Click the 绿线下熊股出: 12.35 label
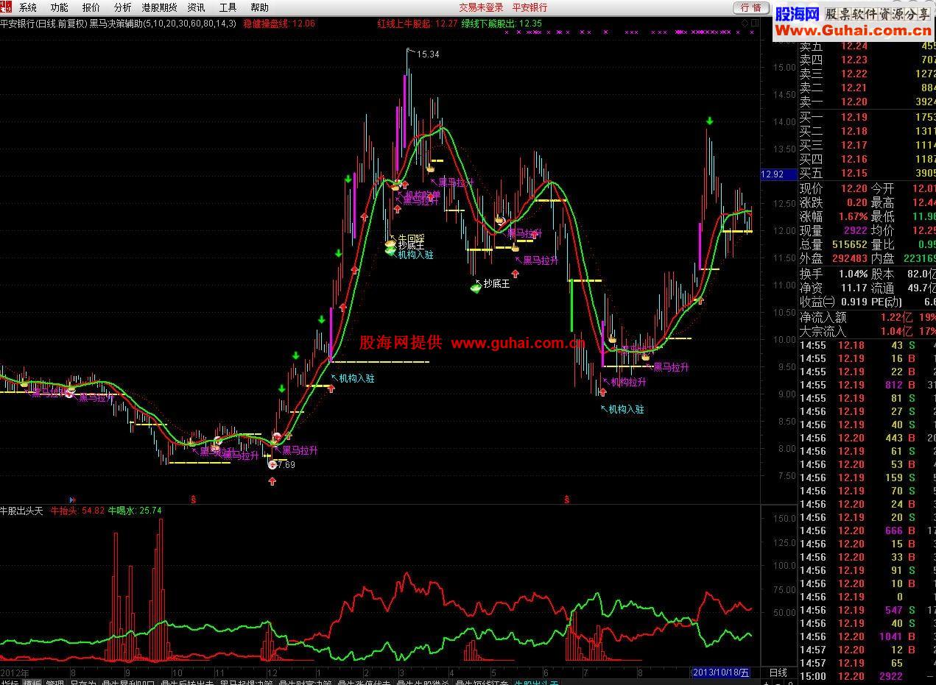Image resolution: width=936 pixels, height=685 pixels. click(x=502, y=24)
